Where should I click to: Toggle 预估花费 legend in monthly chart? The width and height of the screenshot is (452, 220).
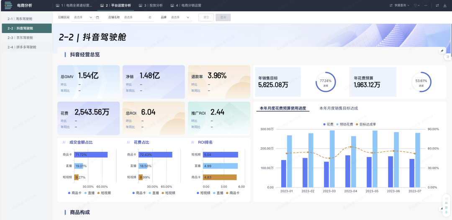click(x=344, y=124)
